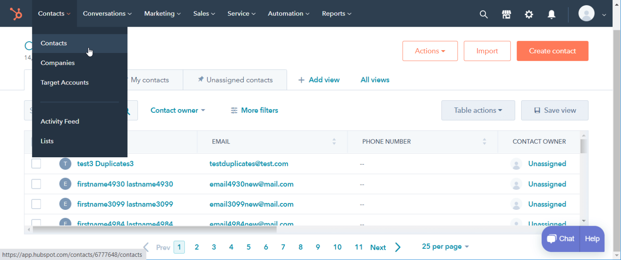Sort contacts by the Email column arrows

[x=334, y=142]
